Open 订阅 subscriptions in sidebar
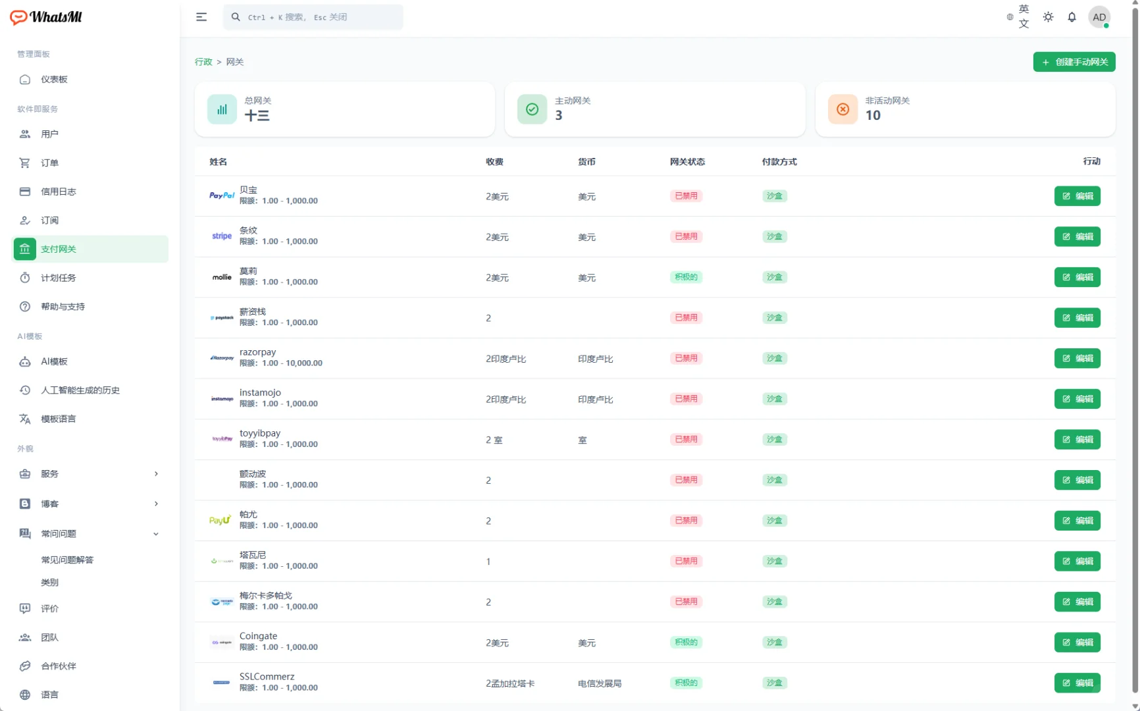1140x711 pixels. [90, 221]
